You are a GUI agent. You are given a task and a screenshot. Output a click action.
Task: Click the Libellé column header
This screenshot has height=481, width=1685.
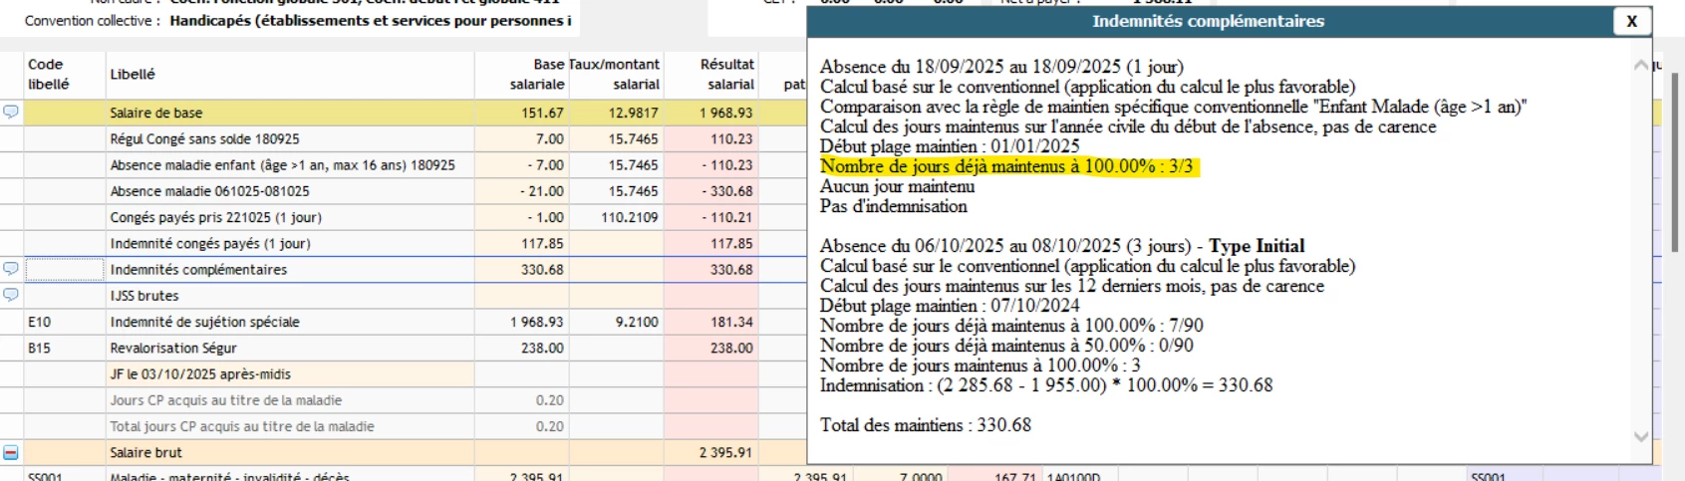click(x=133, y=75)
